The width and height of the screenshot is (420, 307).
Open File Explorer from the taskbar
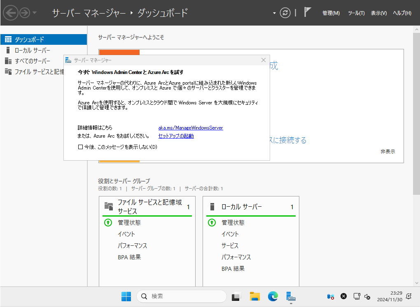point(255,296)
